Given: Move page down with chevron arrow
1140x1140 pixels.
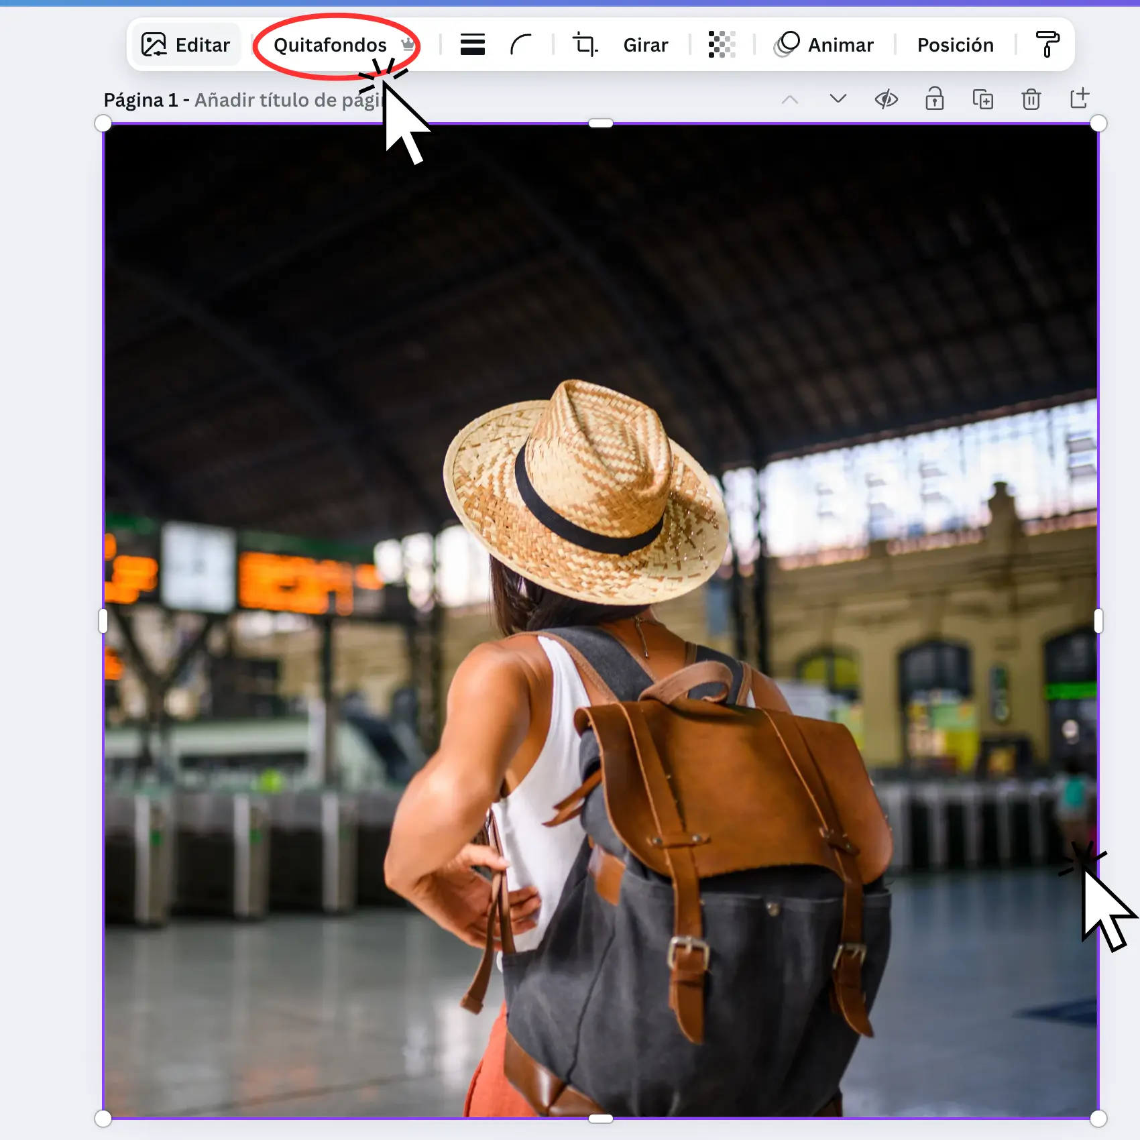Looking at the screenshot, I should (838, 99).
